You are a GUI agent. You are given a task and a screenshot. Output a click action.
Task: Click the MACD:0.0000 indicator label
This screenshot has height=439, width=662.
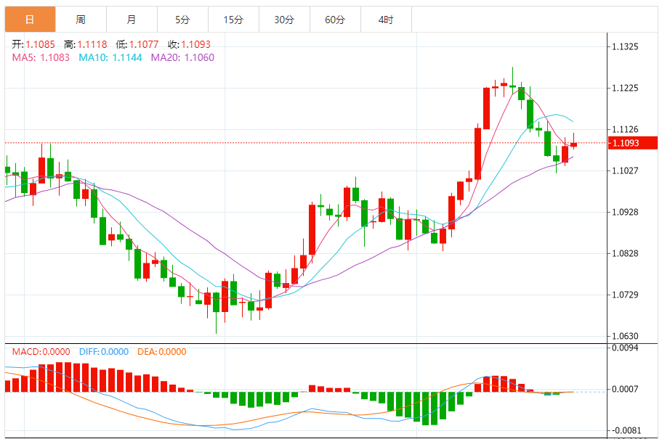click(41, 352)
